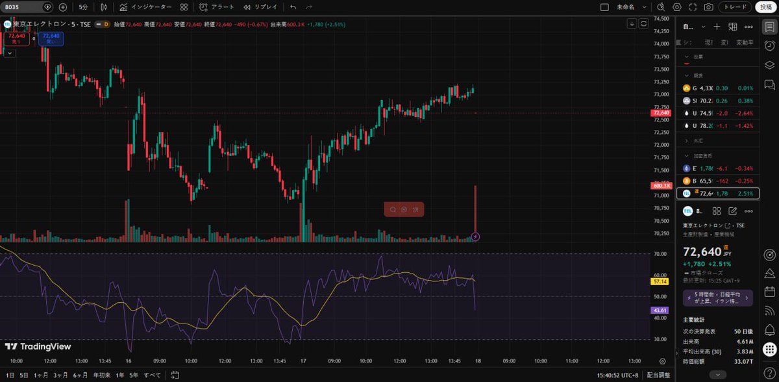Open the news feed sidebar icon
The height and width of the screenshot is (382, 779).
(770, 311)
